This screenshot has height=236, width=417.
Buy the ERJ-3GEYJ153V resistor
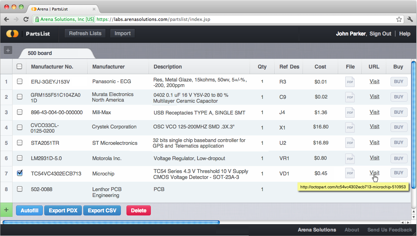pyautogui.click(x=399, y=81)
